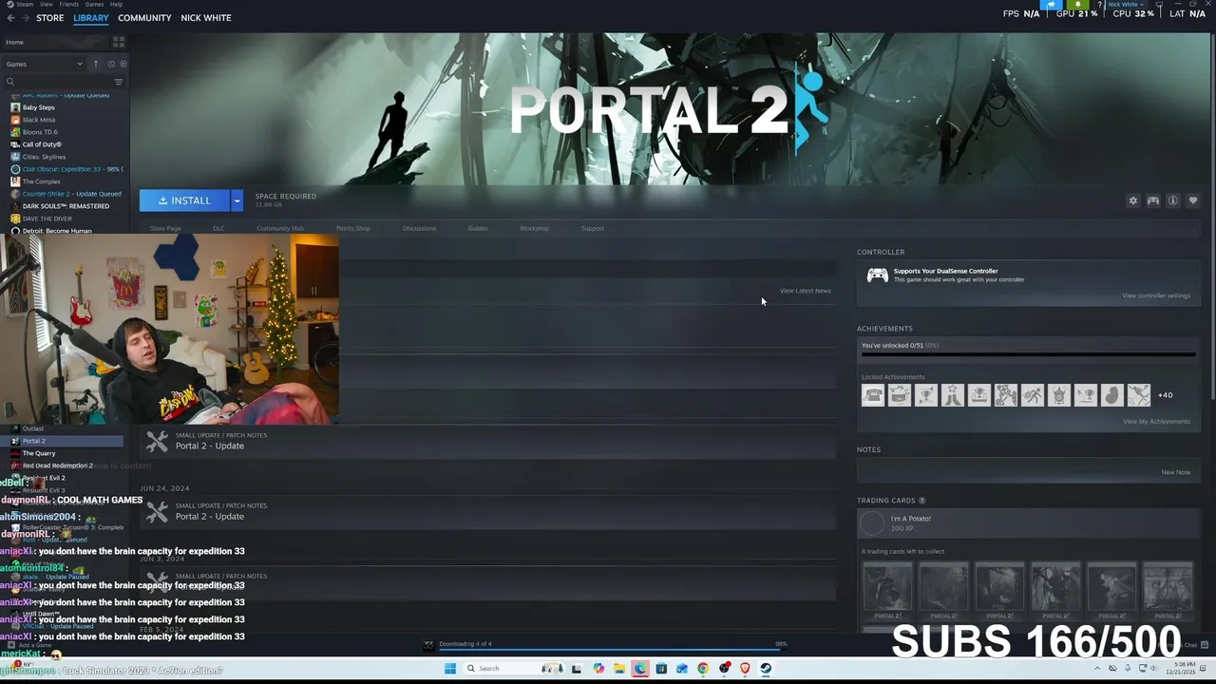Click the first locked achievement telephone icon
1216x684 pixels.
pyautogui.click(x=872, y=395)
